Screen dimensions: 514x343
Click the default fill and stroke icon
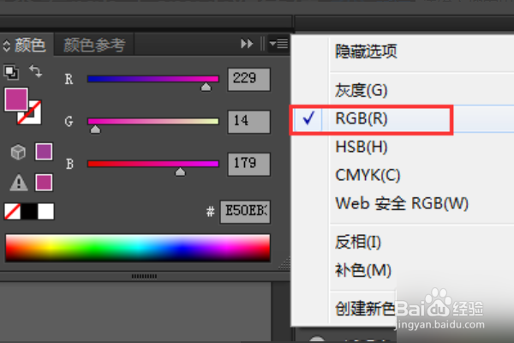(11, 72)
